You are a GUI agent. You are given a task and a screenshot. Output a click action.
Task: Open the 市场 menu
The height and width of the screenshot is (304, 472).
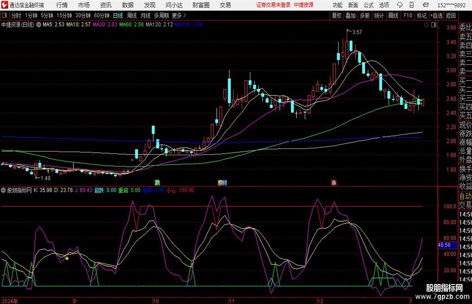pos(84,5)
